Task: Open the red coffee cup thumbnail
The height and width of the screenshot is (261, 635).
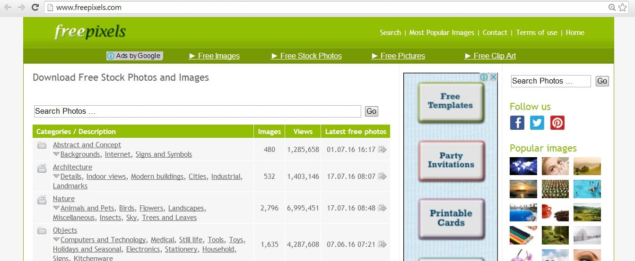Action: 555,212
